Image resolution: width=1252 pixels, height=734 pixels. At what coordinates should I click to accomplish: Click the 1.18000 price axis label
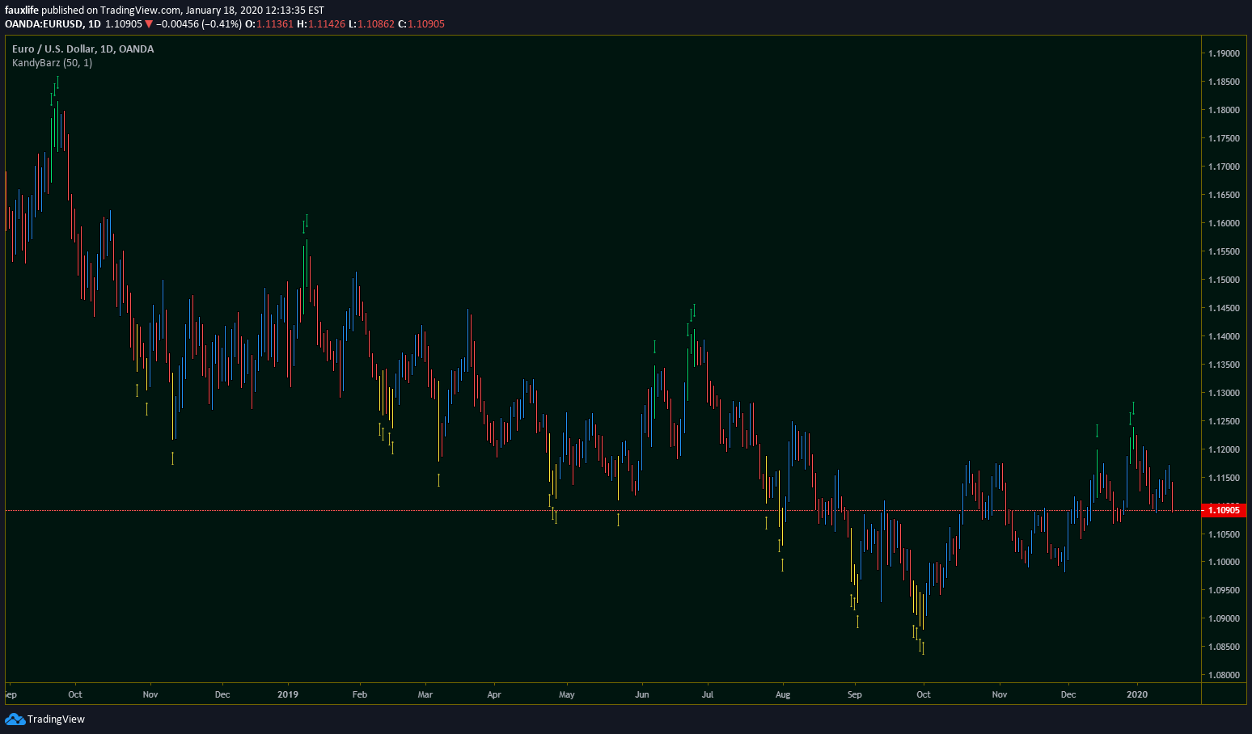click(1224, 110)
